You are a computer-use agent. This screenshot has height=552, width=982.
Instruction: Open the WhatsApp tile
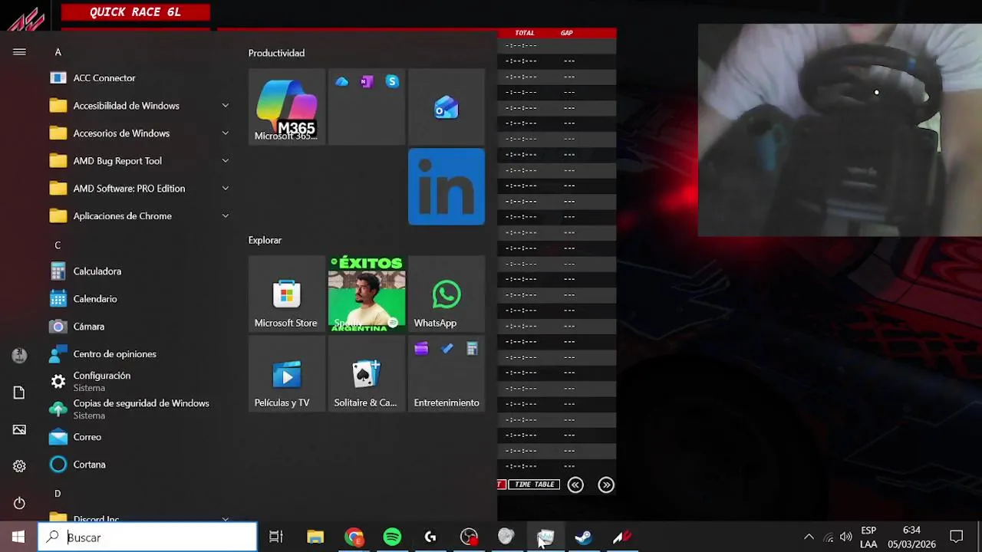tap(447, 294)
